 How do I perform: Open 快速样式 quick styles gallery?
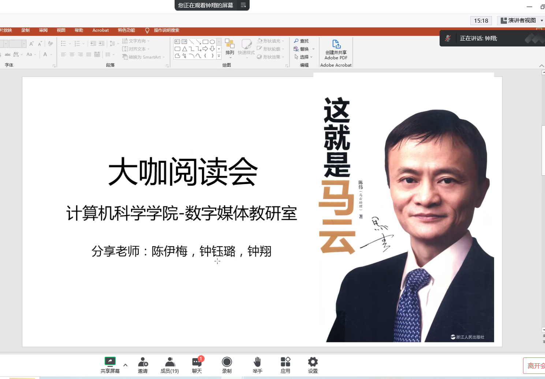point(246,48)
